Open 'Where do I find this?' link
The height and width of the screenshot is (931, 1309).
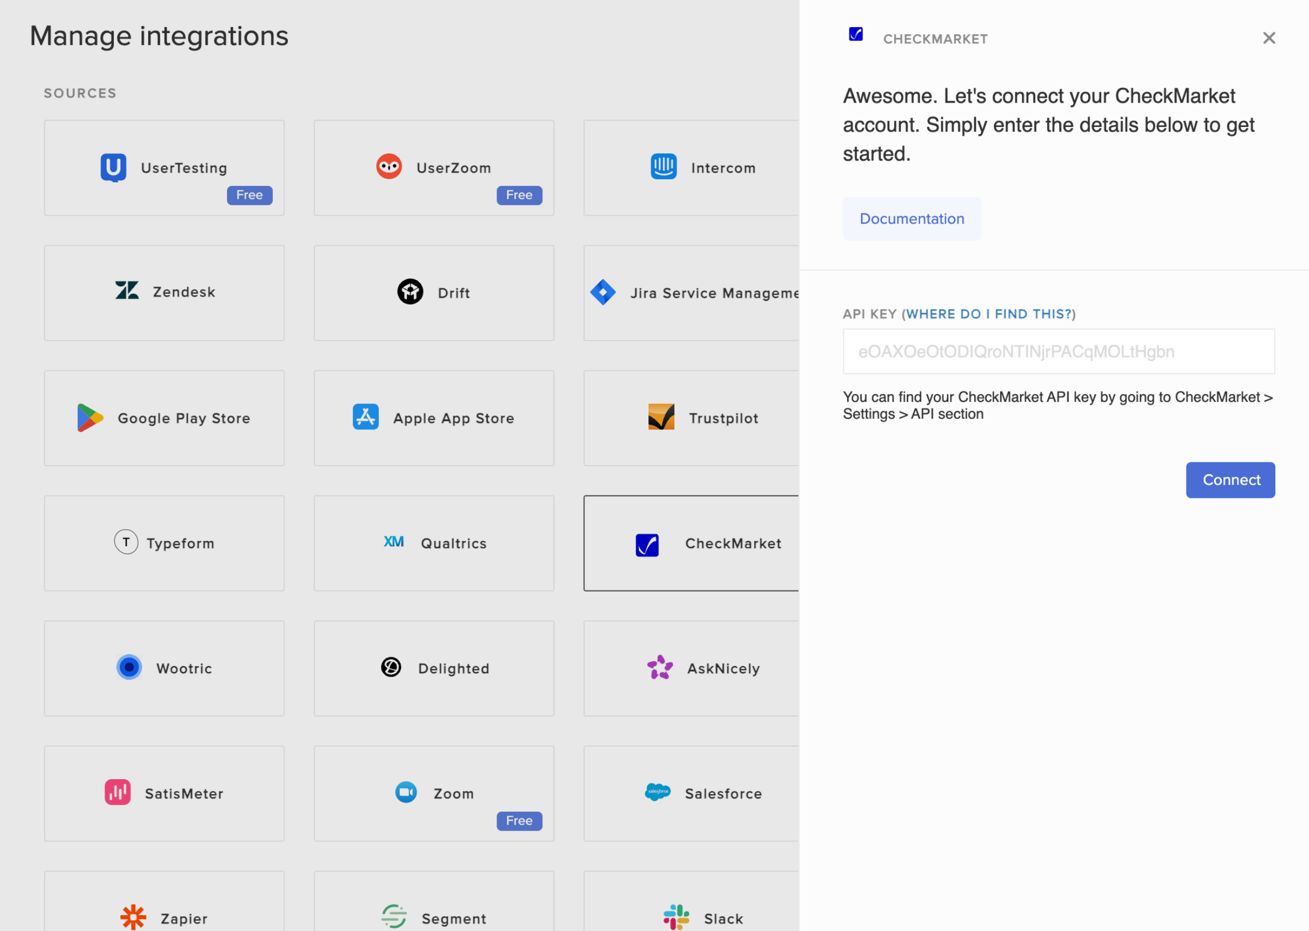(989, 314)
